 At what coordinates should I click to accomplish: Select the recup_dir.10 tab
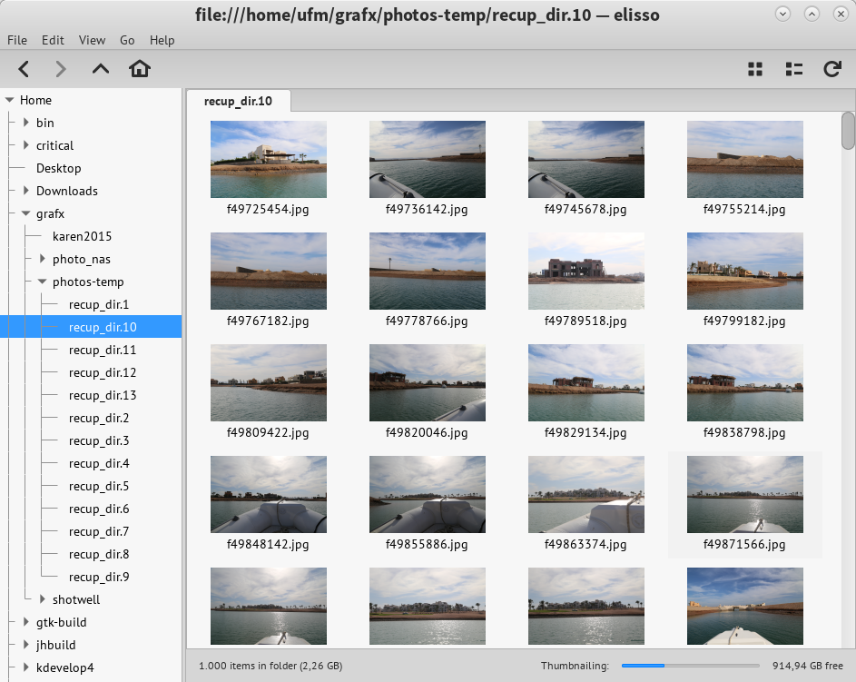coord(238,101)
